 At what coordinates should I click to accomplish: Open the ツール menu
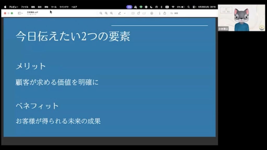(54, 7)
